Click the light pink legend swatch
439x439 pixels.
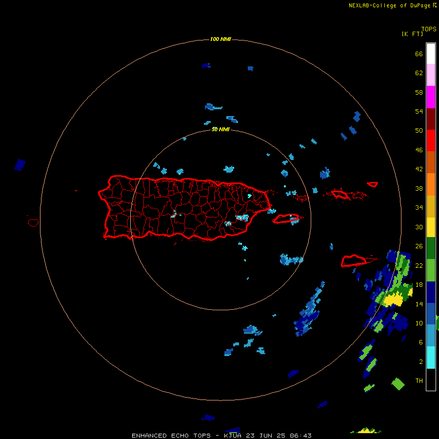coord(431,75)
